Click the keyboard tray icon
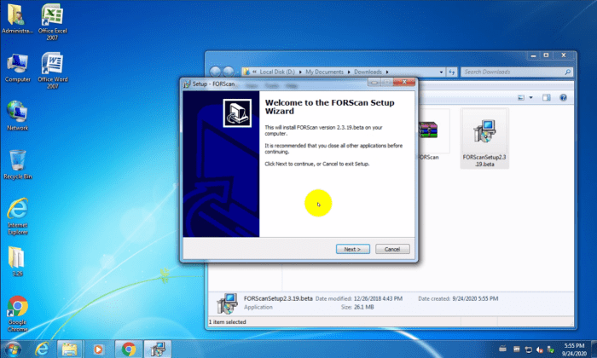 pyautogui.click(x=502, y=349)
